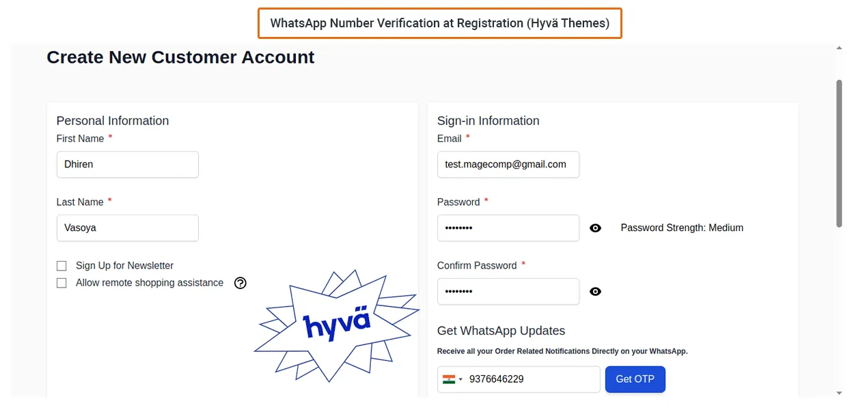Check Allow remote shopping assistance box
This screenshot has height=410, width=854.
(61, 283)
